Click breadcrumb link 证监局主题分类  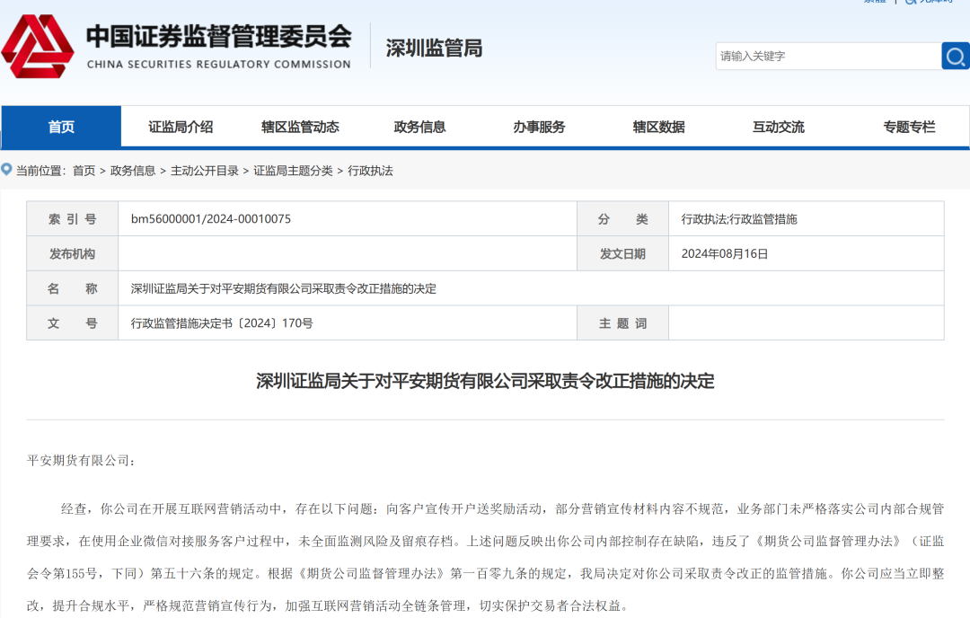point(293,171)
